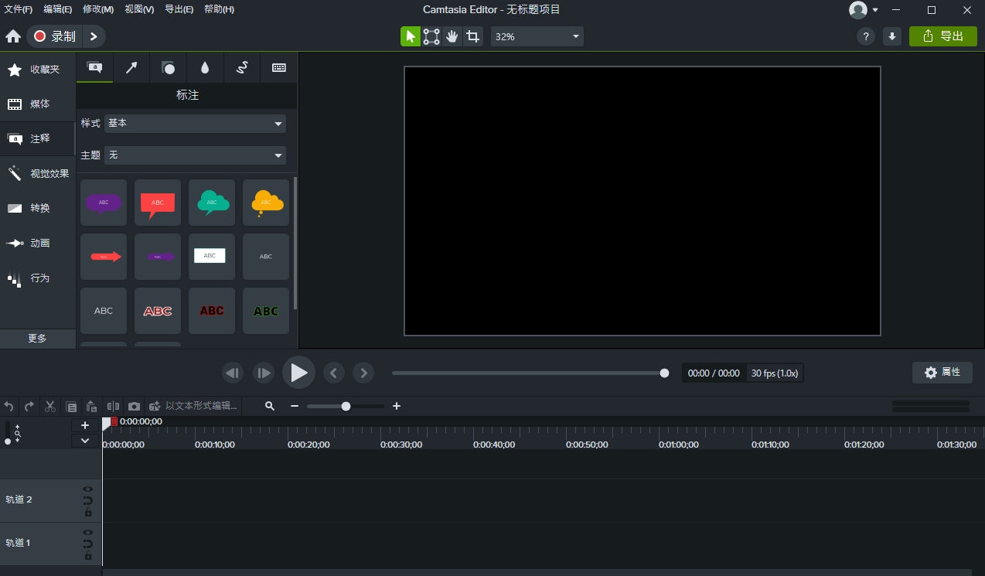Toggle visibility eye for 轨道 1

click(x=88, y=532)
